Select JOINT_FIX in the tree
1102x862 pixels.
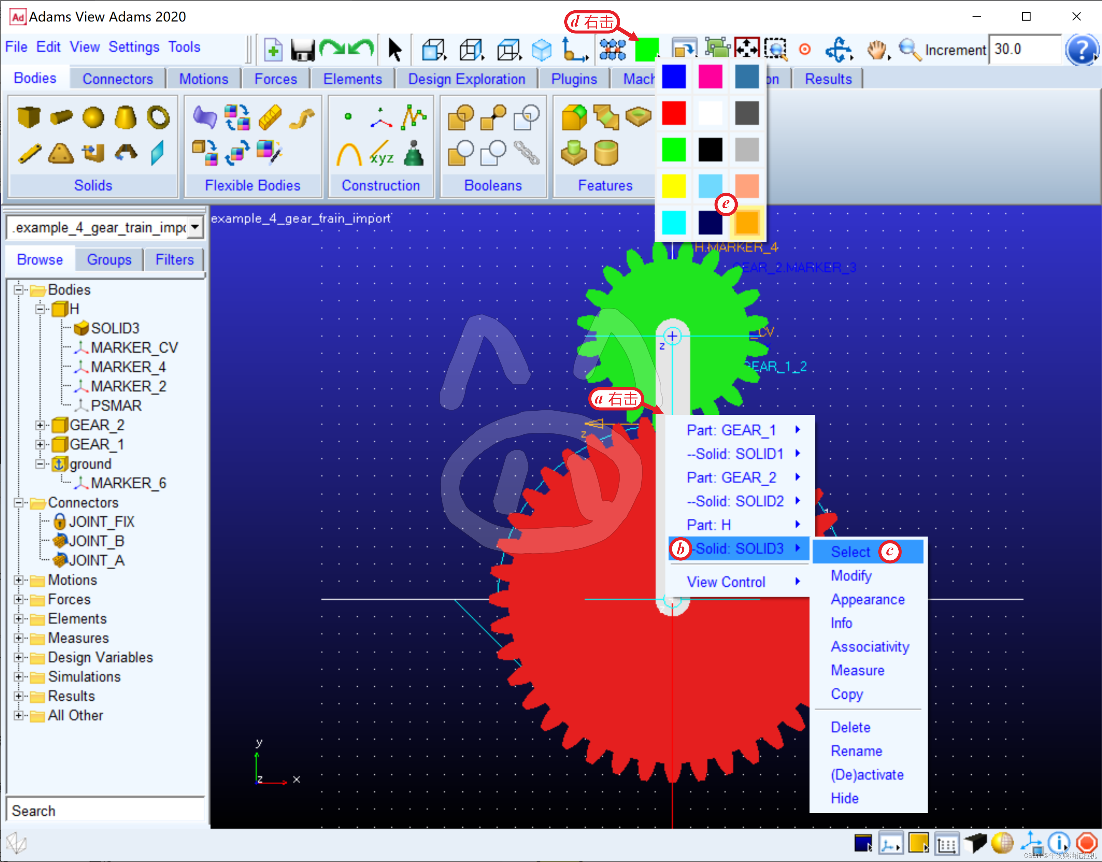pyautogui.click(x=101, y=522)
